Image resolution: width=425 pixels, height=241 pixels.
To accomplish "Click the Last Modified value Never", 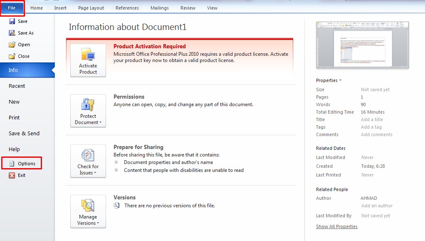I will (367, 157).
